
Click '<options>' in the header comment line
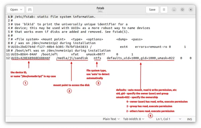click(94, 39)
